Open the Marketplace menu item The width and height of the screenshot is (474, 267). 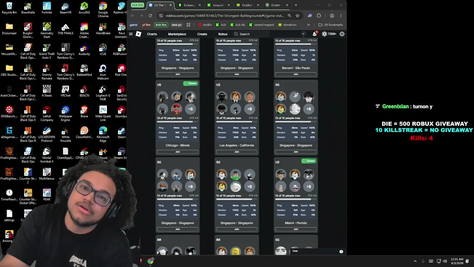(x=177, y=34)
